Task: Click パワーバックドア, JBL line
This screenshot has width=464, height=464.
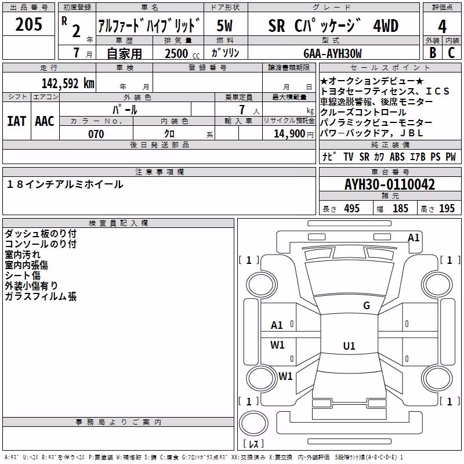Action: tap(372, 133)
